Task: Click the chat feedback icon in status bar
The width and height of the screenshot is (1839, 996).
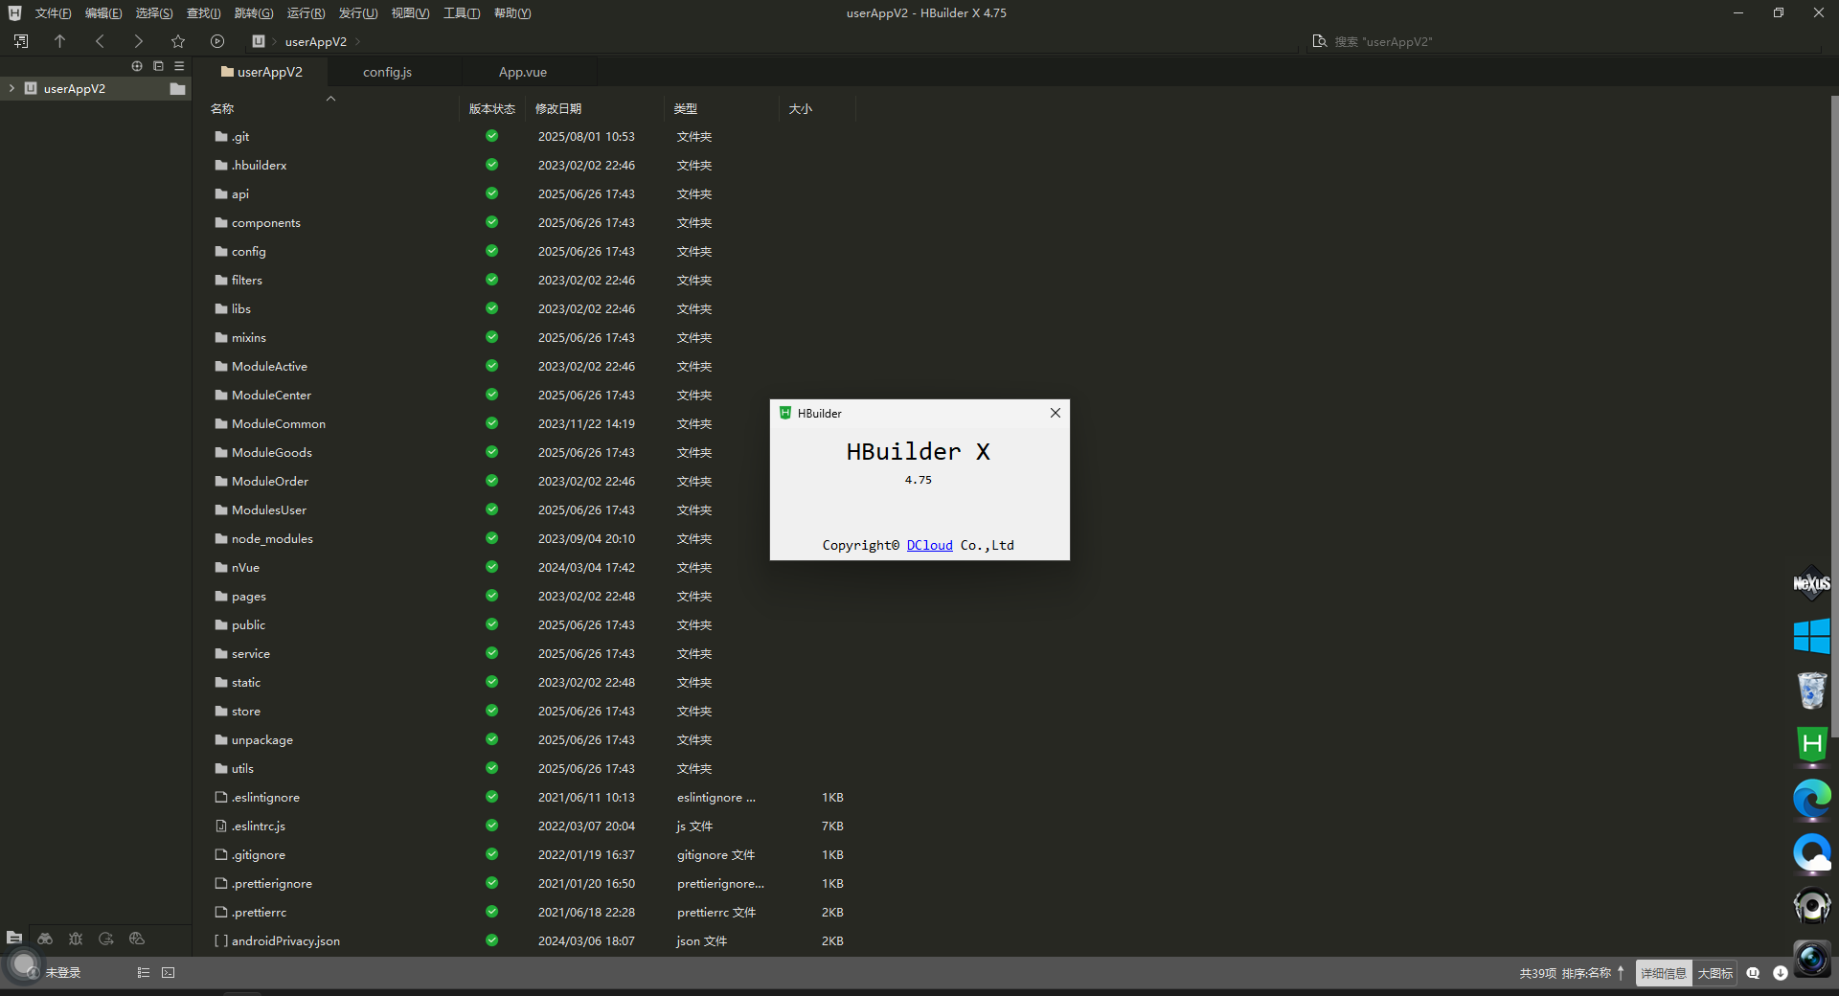Action: click(1753, 973)
